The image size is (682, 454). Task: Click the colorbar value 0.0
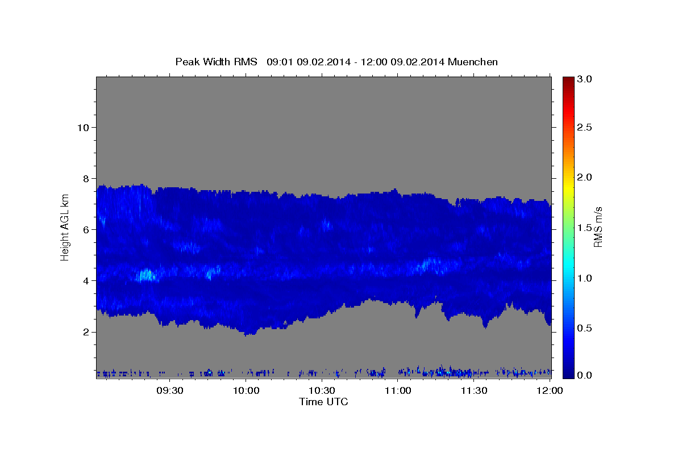point(585,375)
